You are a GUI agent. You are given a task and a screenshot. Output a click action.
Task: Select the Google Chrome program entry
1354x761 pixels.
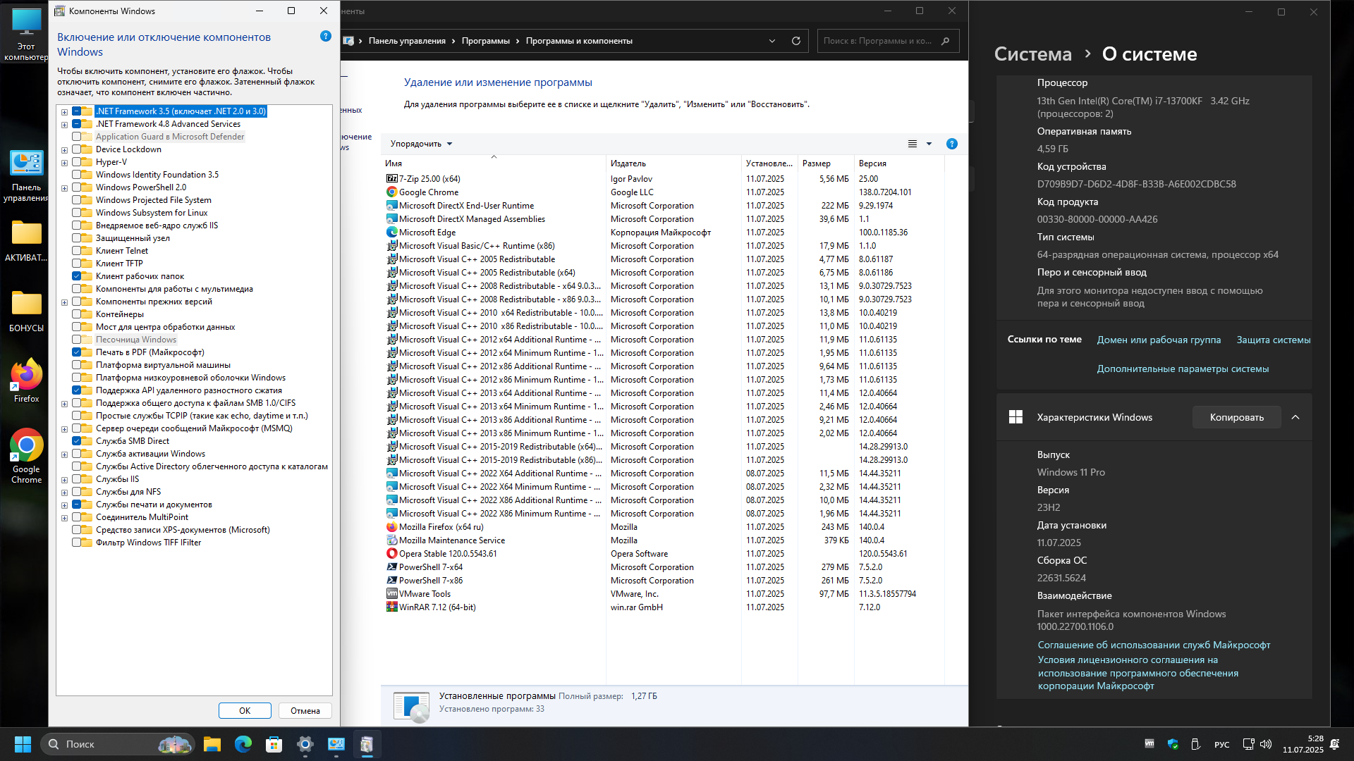tap(428, 192)
